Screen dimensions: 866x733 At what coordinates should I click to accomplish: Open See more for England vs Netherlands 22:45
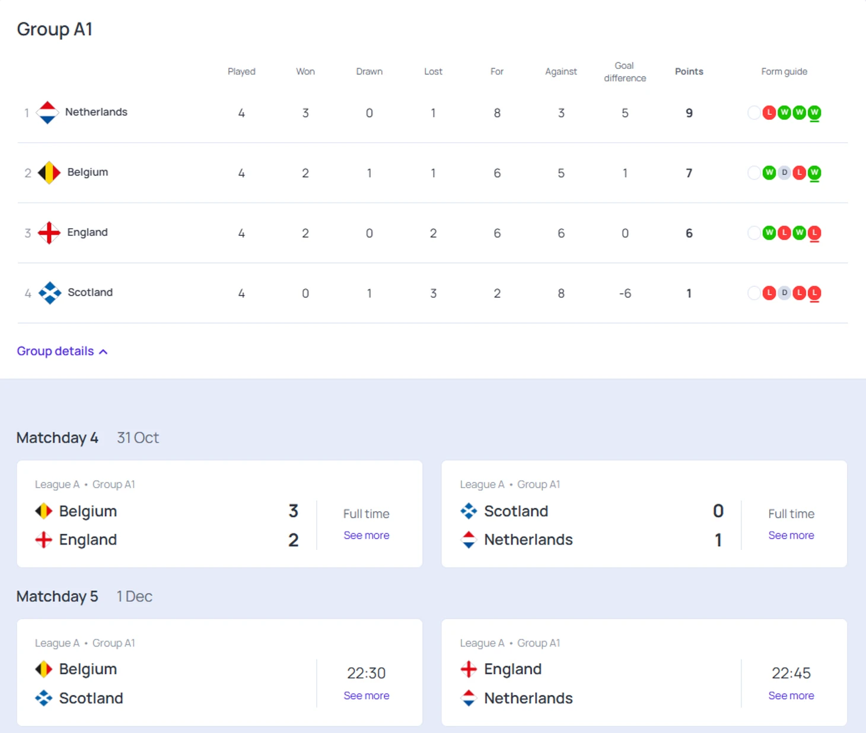pos(791,696)
